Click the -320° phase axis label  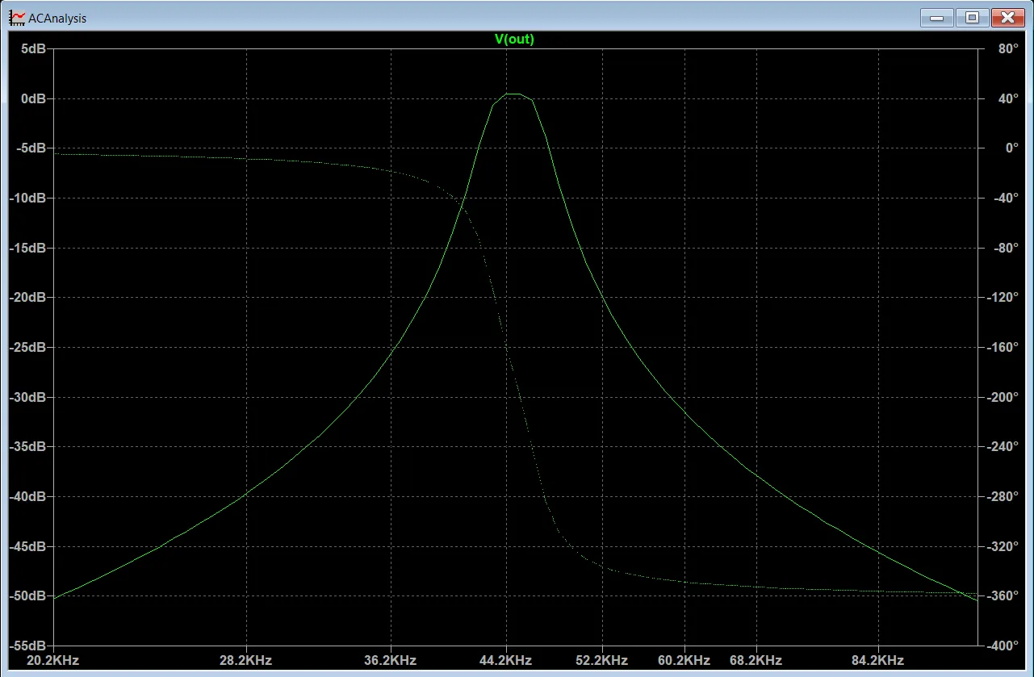click(x=1003, y=546)
